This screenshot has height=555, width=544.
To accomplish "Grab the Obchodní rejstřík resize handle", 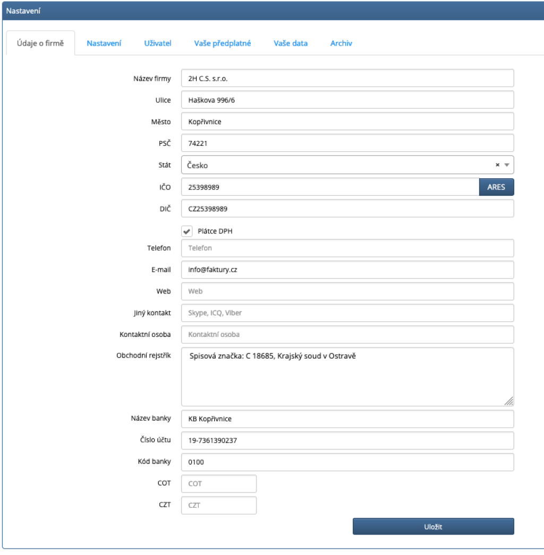I will tap(508, 401).
